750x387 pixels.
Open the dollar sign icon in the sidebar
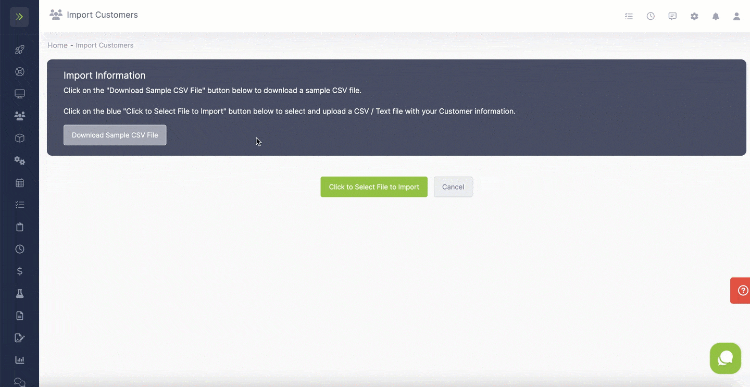pos(19,271)
